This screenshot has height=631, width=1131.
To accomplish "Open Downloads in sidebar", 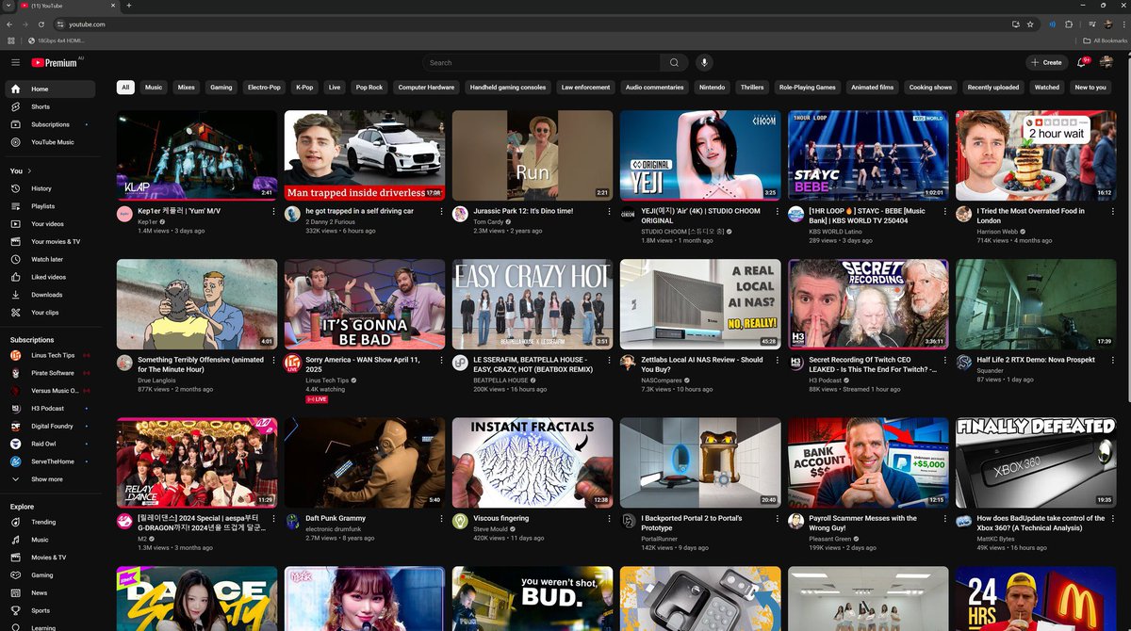I will click(49, 295).
